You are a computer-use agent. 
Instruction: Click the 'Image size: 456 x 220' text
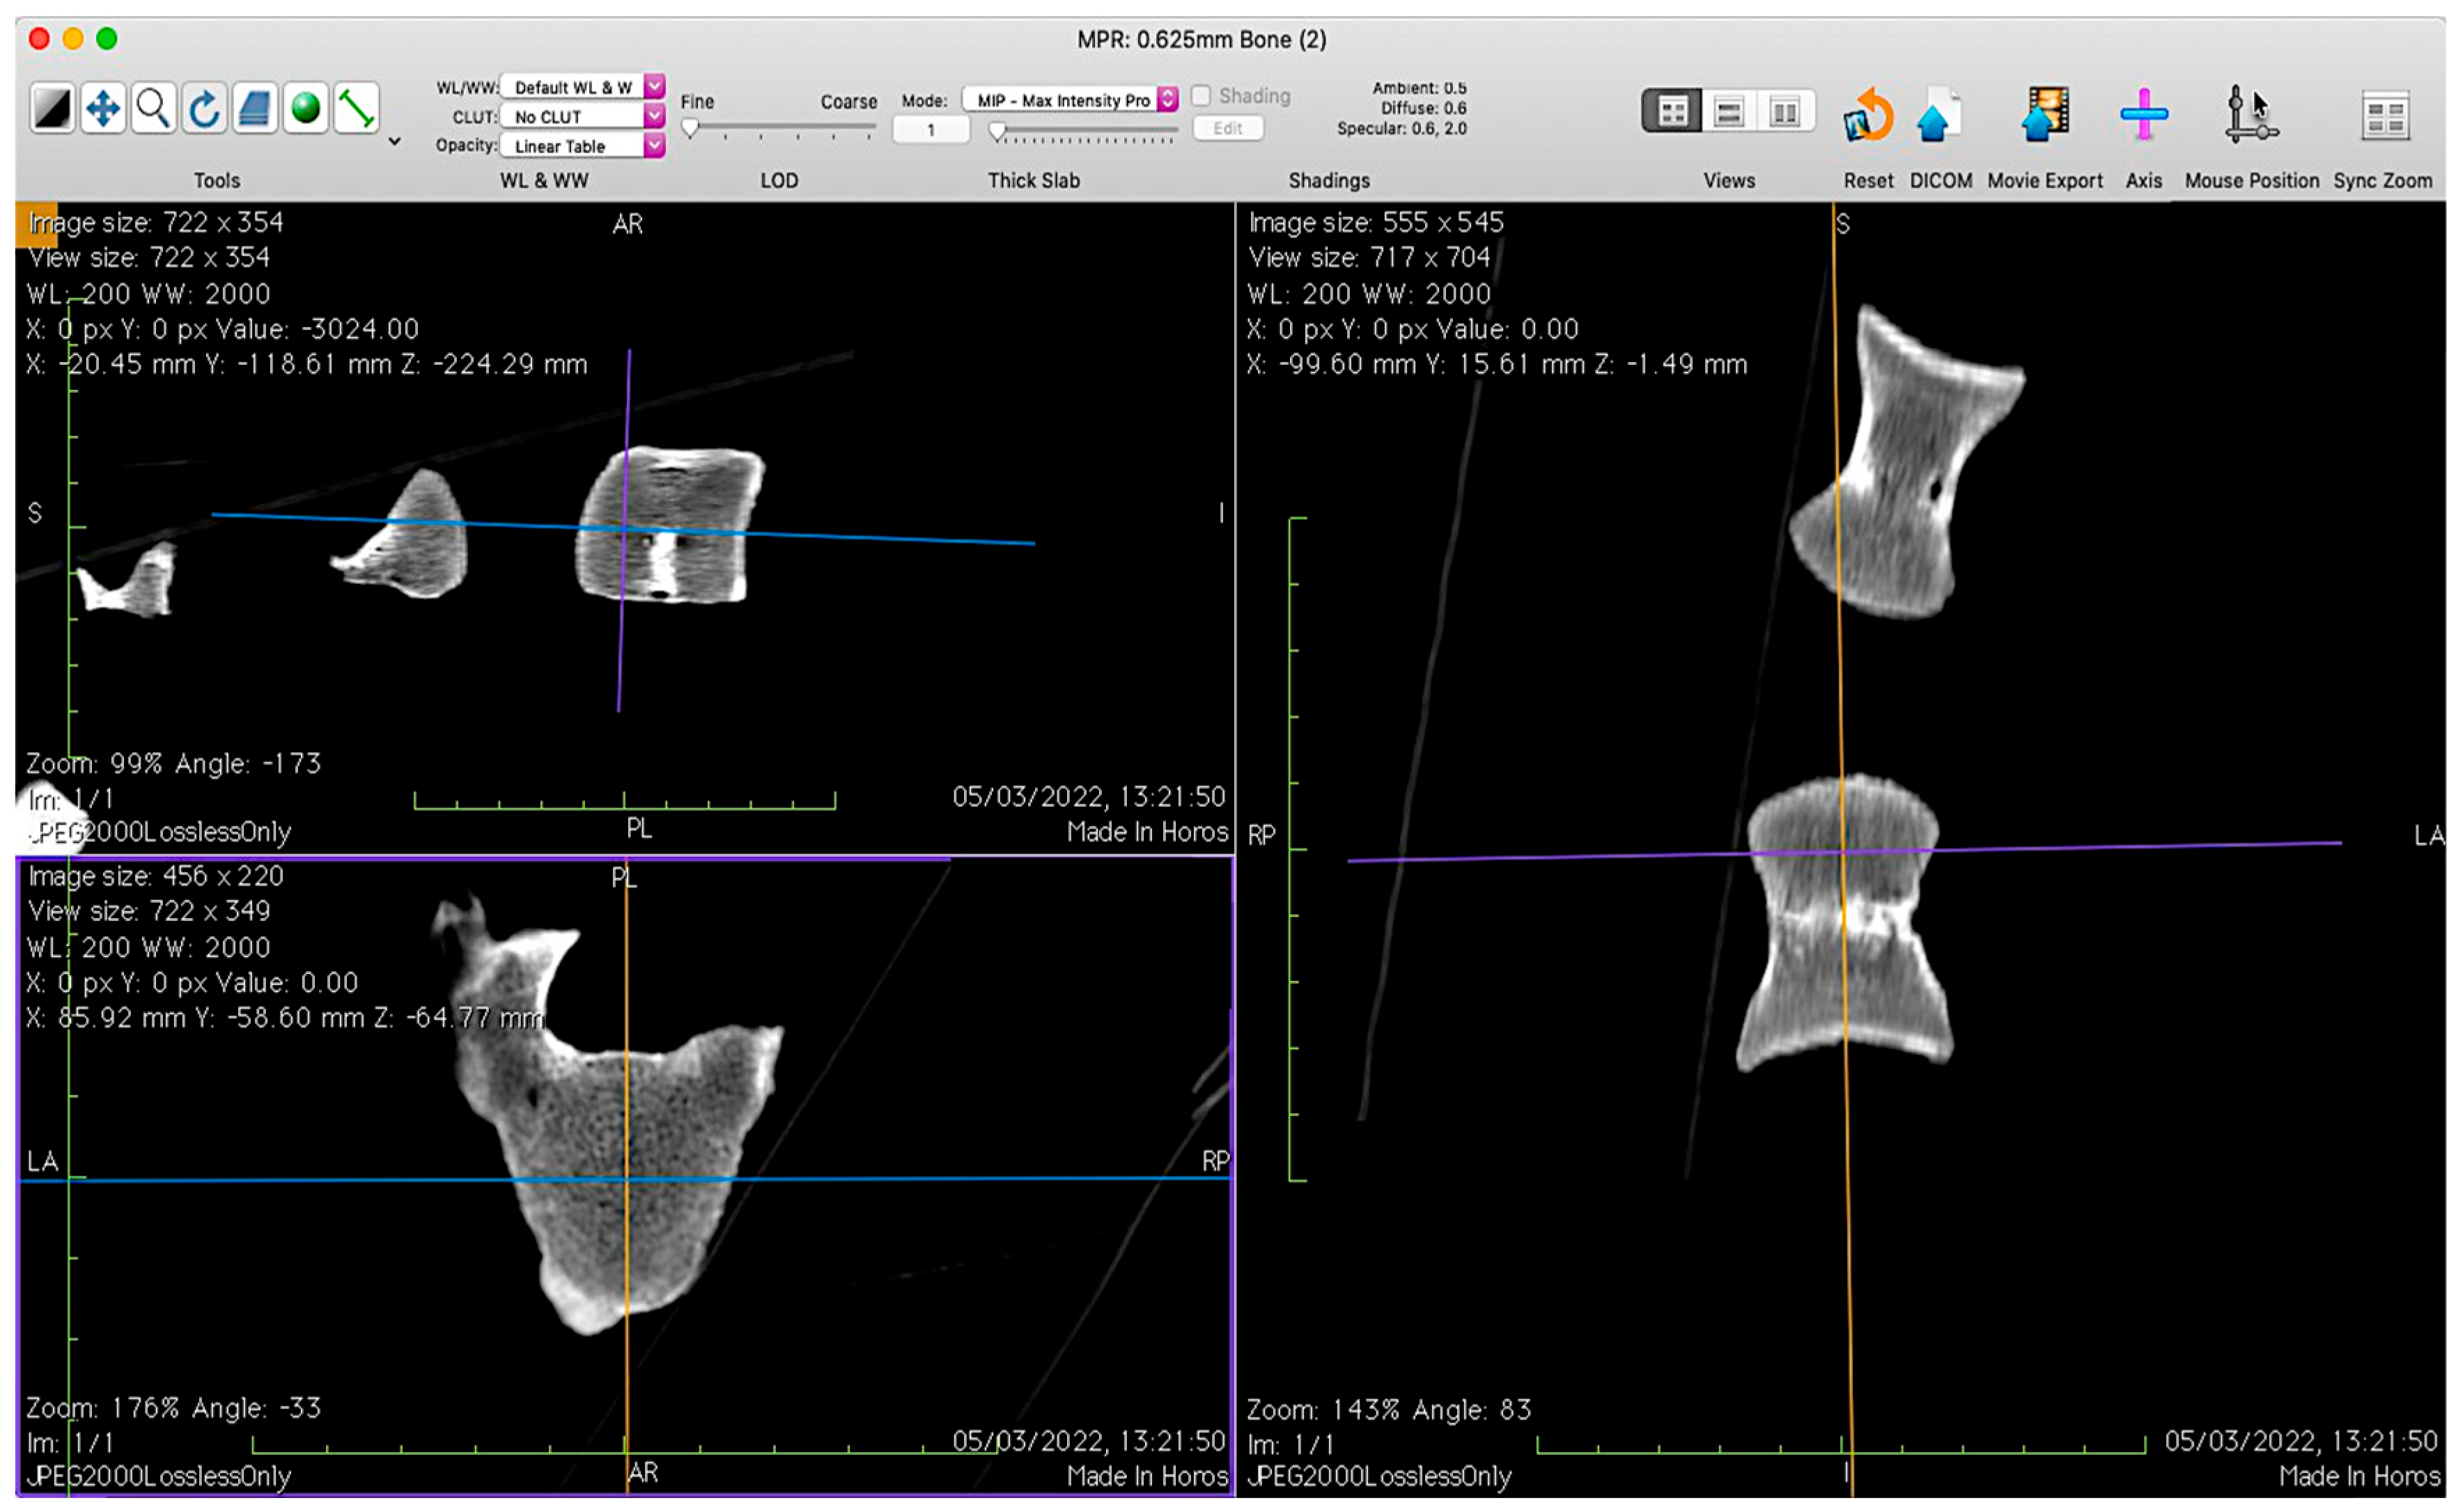156,876
